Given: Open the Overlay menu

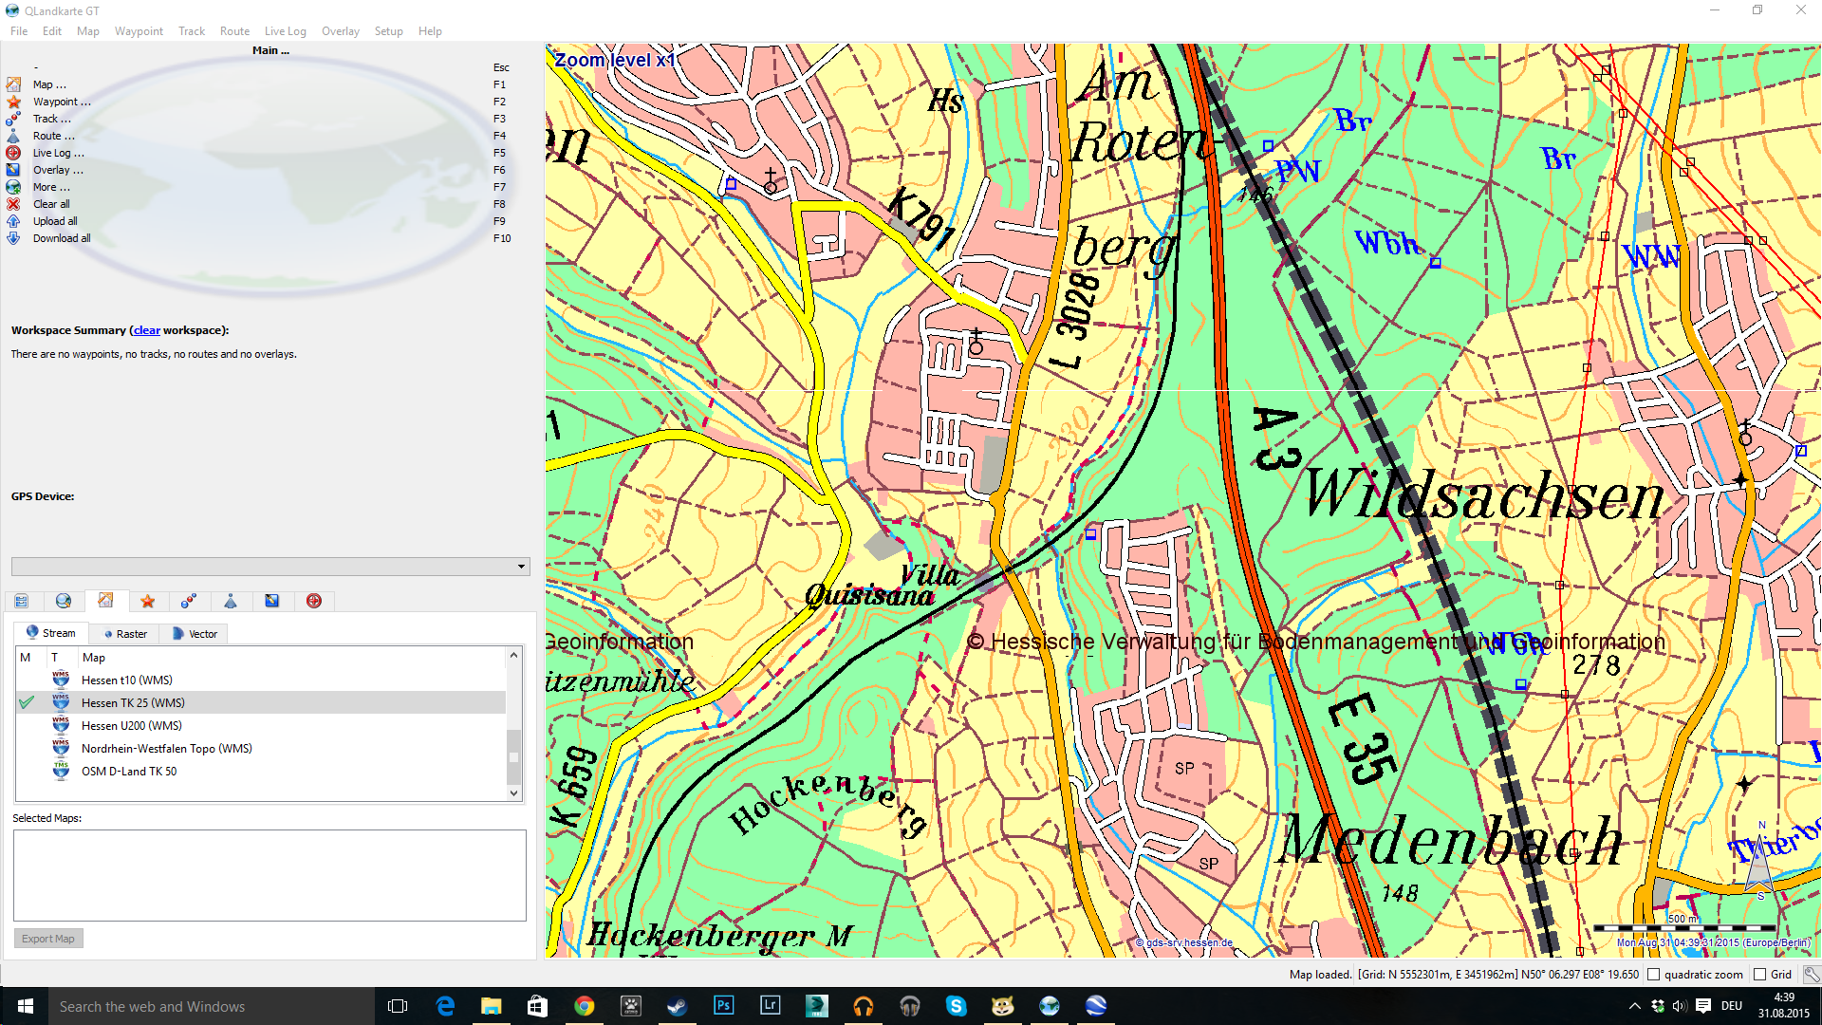Looking at the screenshot, I should pos(340,31).
